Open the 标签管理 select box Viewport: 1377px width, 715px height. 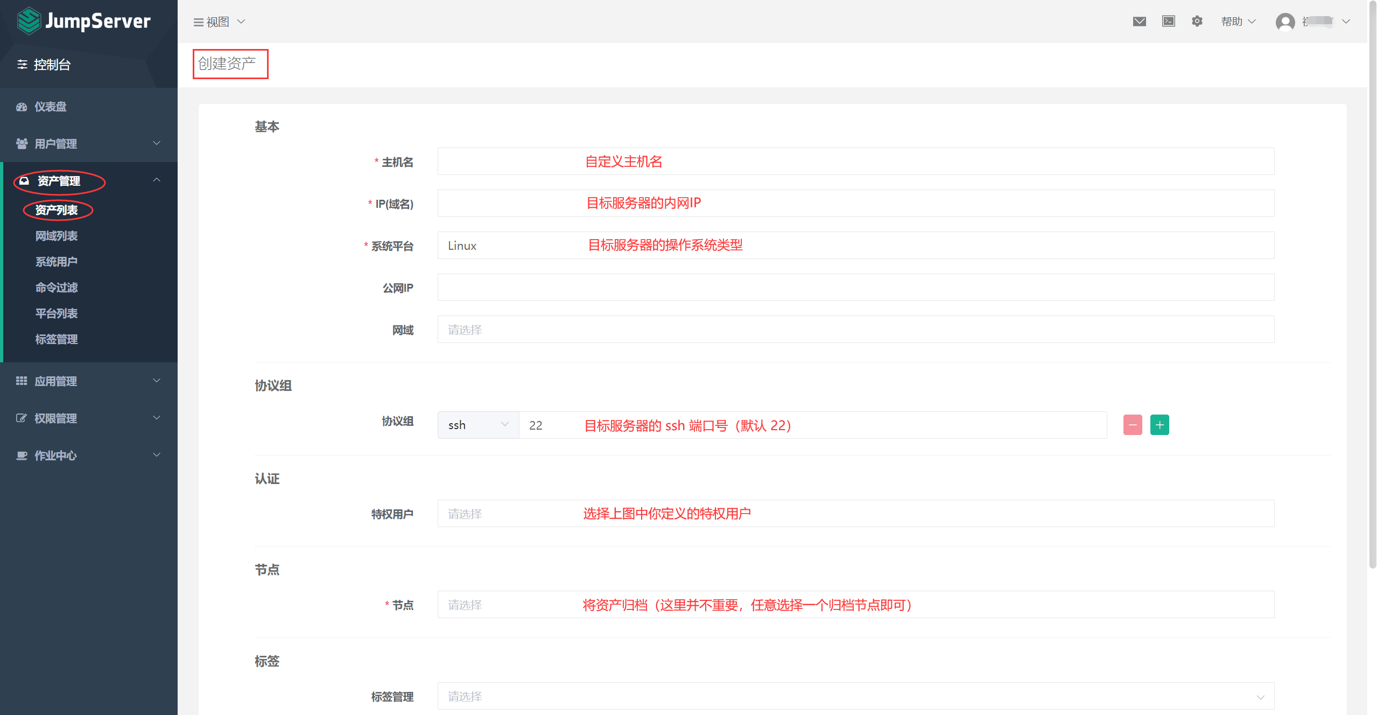pyautogui.click(x=855, y=696)
